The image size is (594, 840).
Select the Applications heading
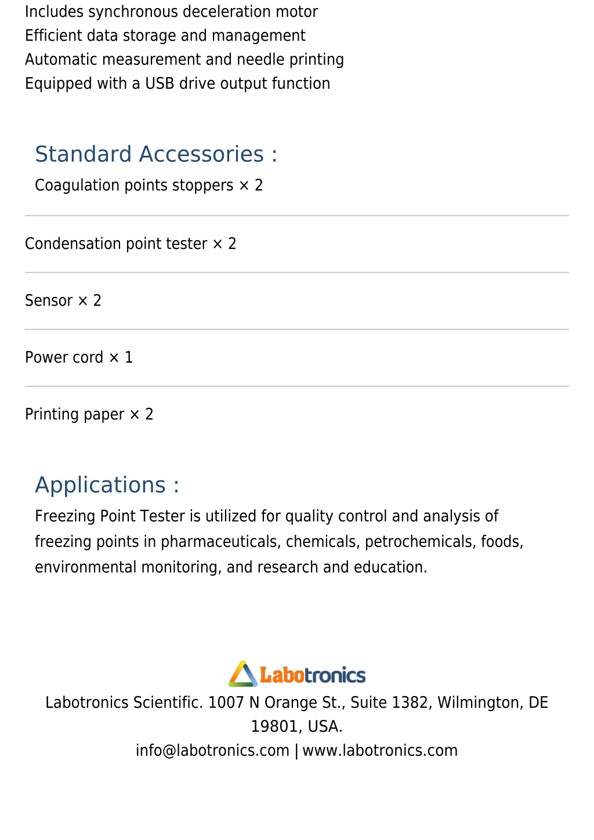pos(107,485)
